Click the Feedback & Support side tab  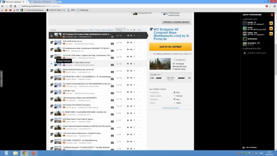tap(1, 79)
